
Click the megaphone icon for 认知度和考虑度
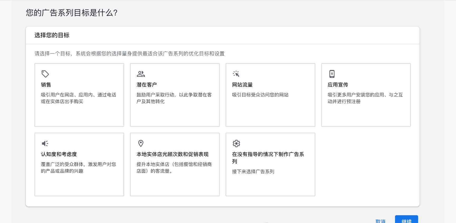45,143
